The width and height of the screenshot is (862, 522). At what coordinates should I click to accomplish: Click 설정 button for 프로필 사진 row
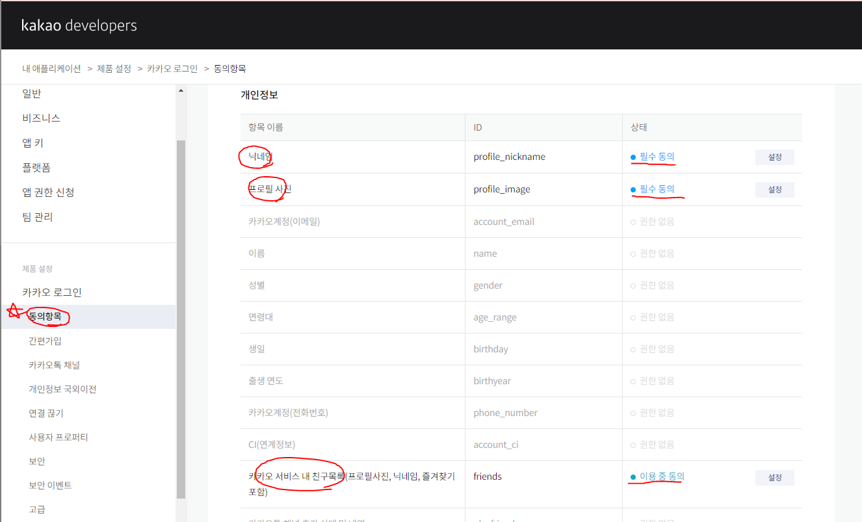click(x=775, y=190)
